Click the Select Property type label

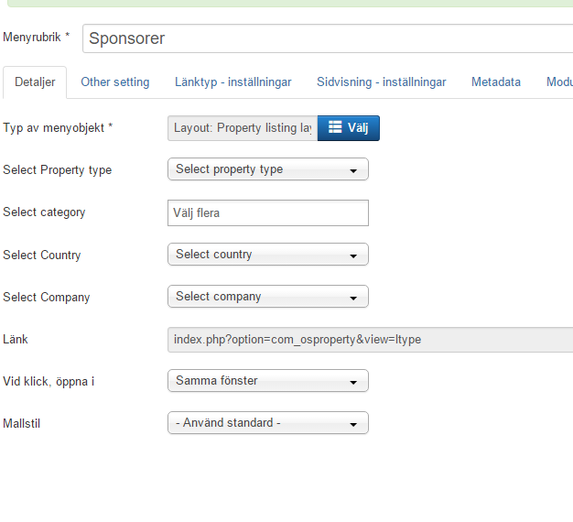[x=58, y=169]
